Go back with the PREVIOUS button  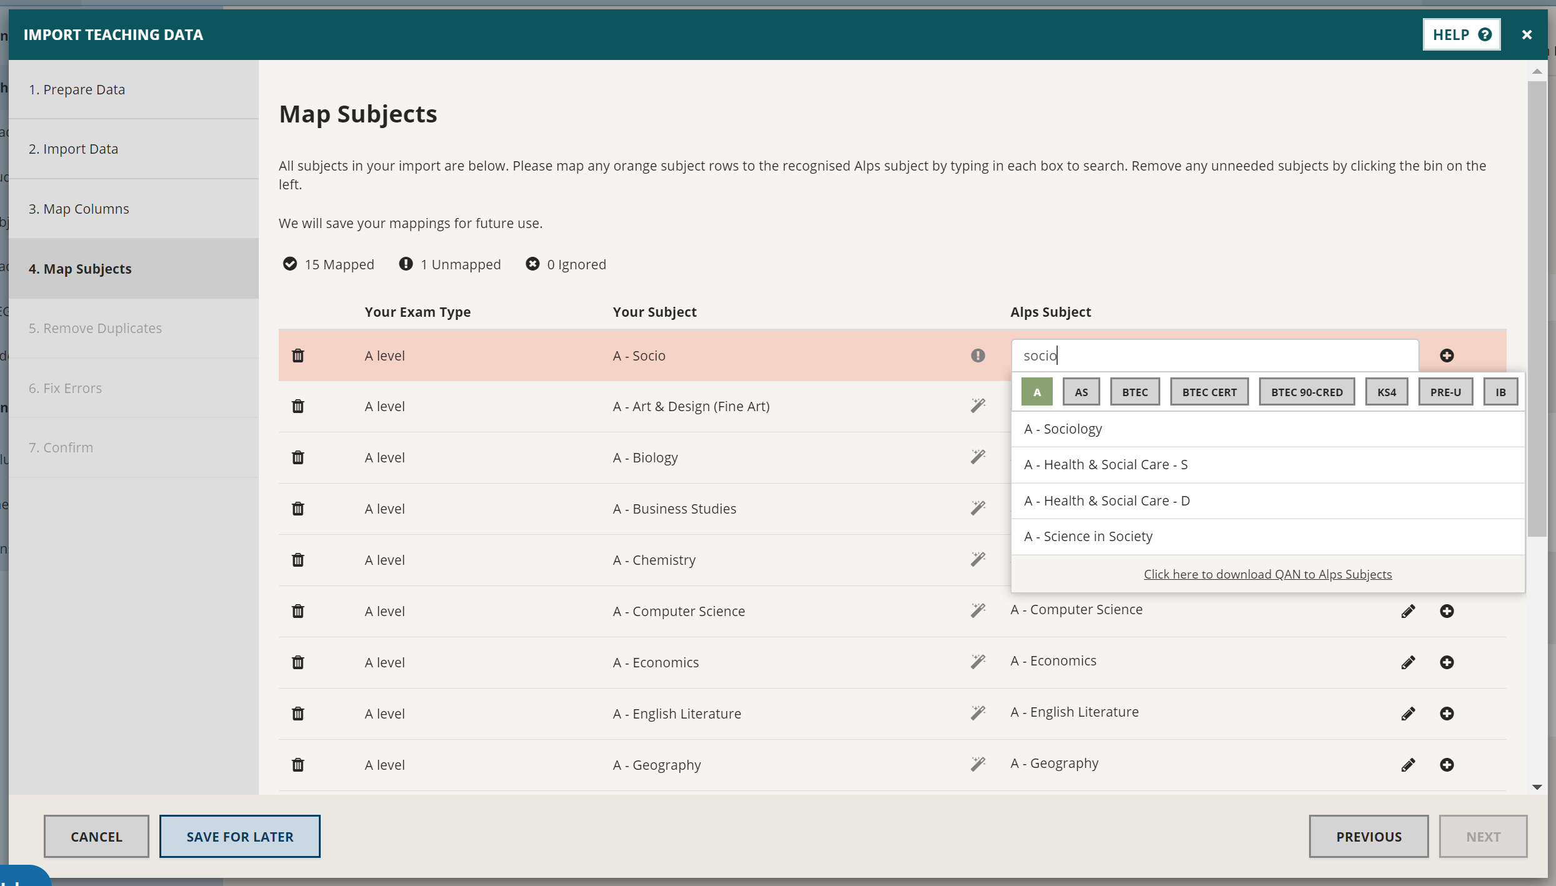pos(1369,837)
